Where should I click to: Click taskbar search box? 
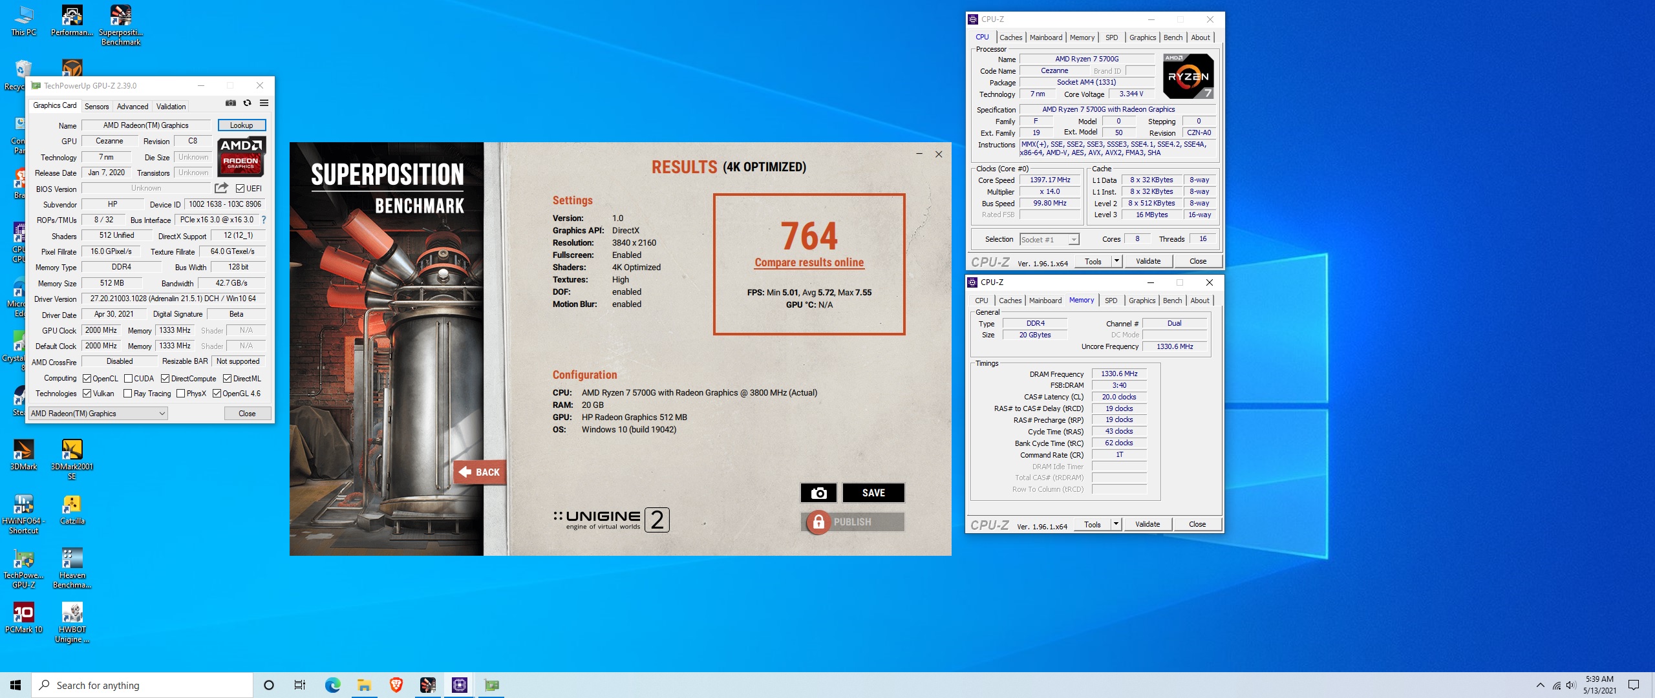pos(142,685)
